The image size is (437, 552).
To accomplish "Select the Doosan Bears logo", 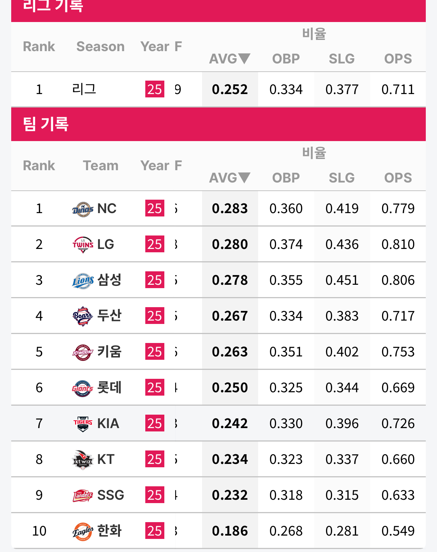I will [x=83, y=316].
